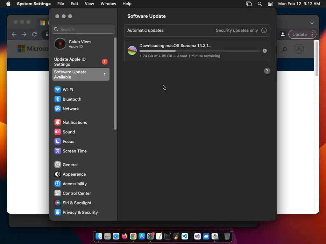The height and width of the screenshot is (244, 326).
Task: Go back in the browser window
Action: [14, 34]
